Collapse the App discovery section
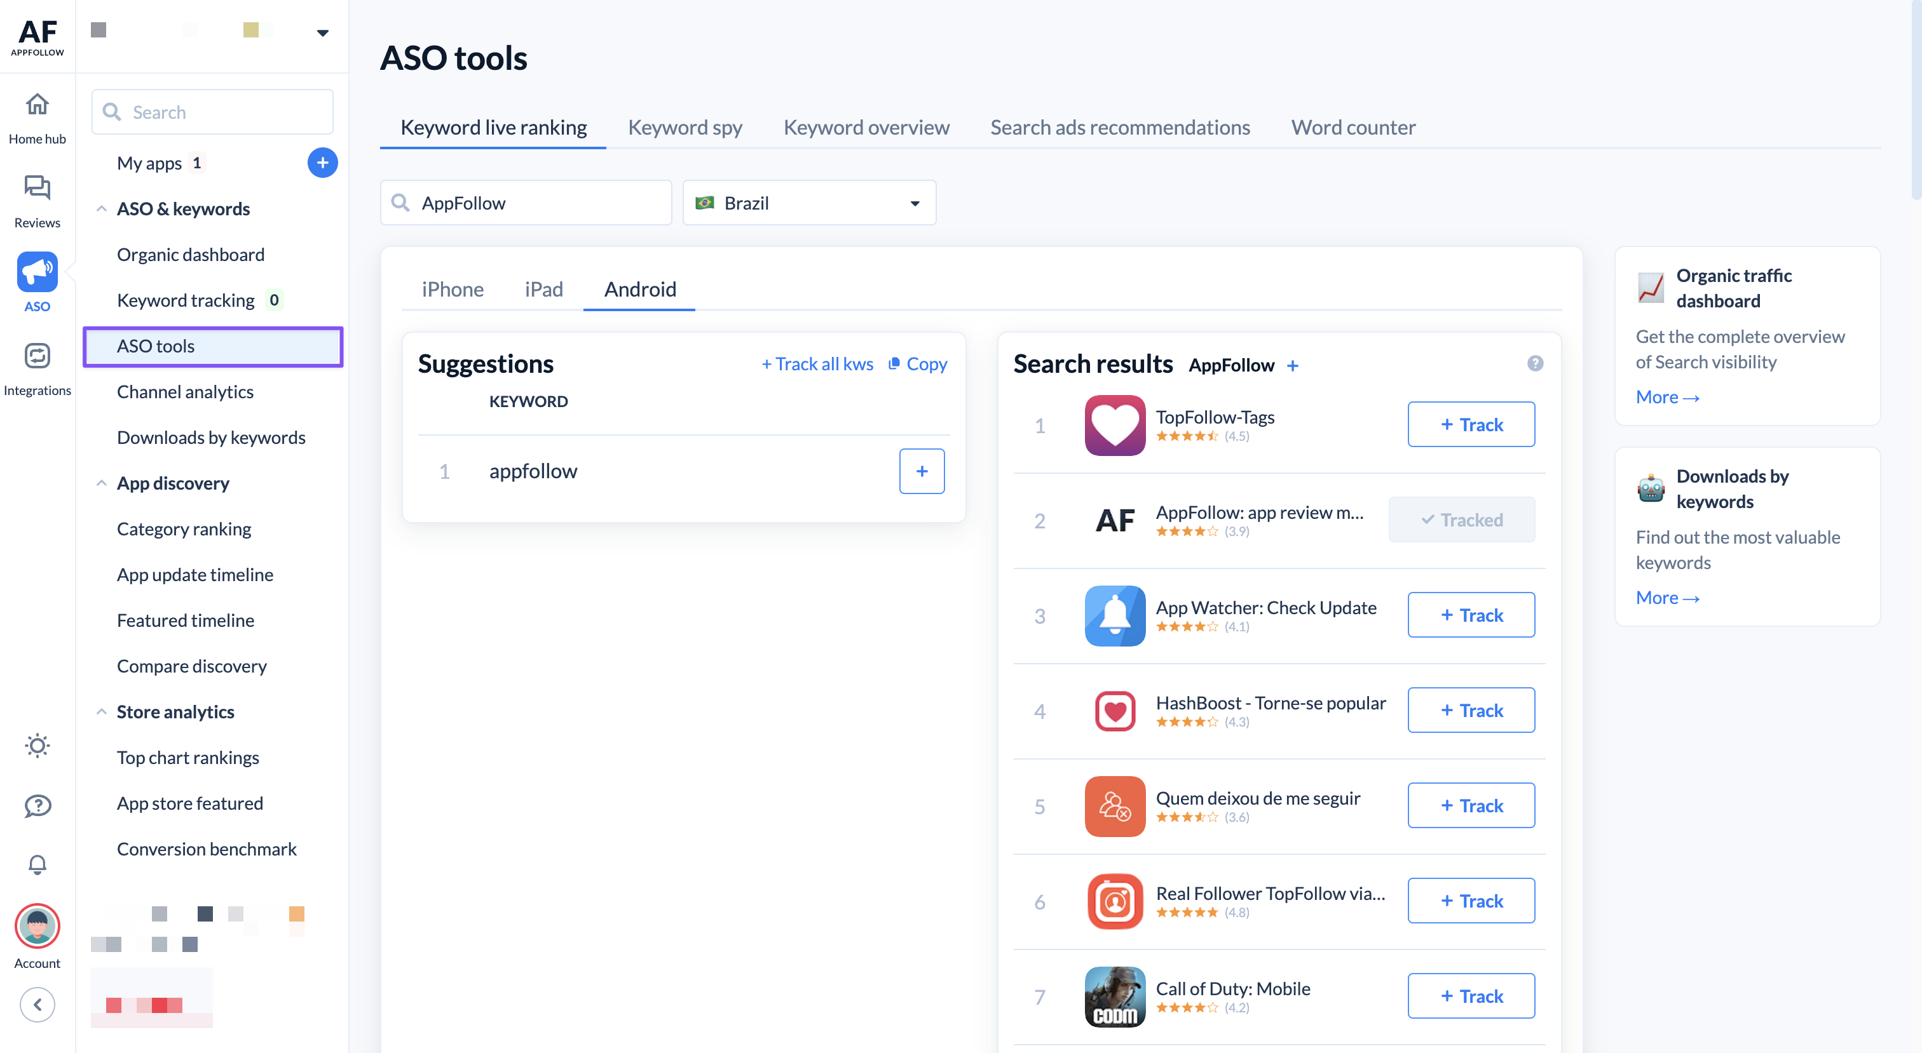This screenshot has height=1053, width=1922. [102, 483]
